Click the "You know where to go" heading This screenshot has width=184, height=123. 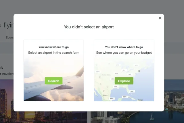coord(54,47)
